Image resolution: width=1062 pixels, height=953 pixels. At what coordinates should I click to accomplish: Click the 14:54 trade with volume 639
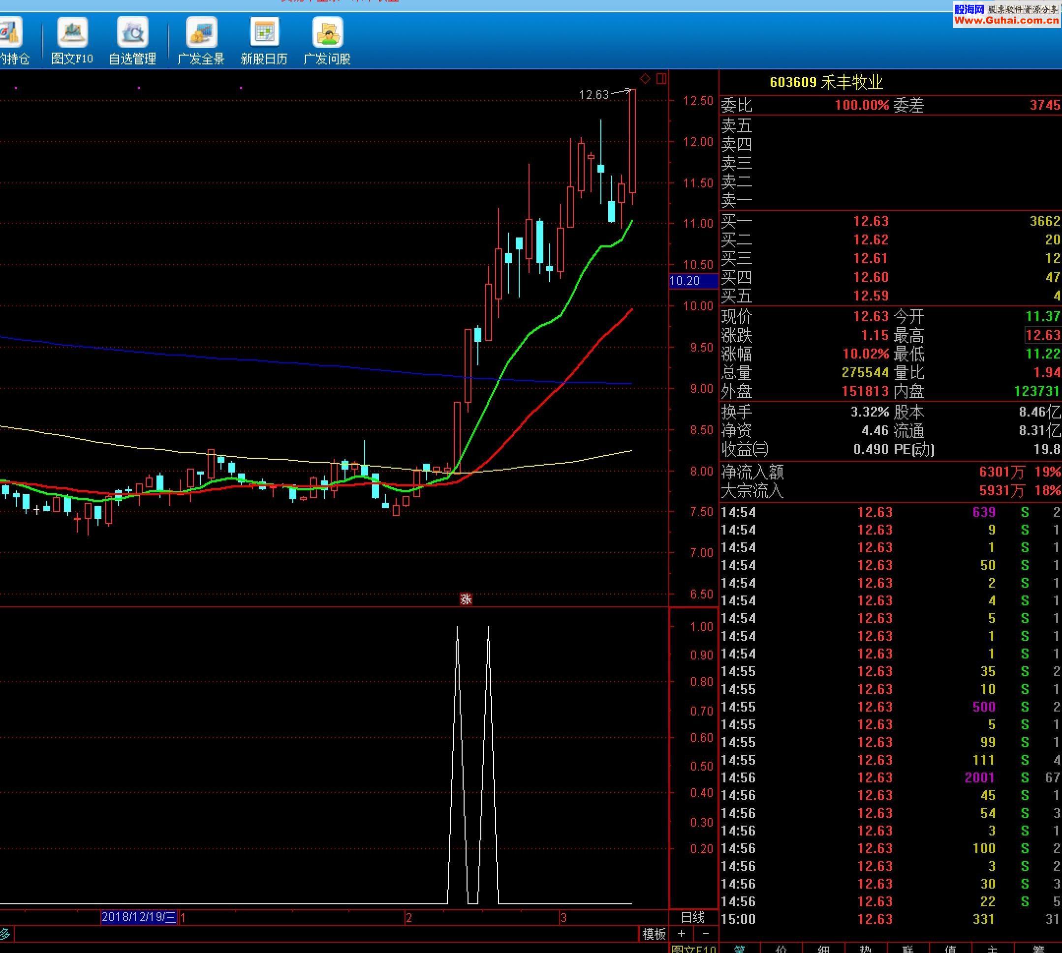tap(891, 512)
